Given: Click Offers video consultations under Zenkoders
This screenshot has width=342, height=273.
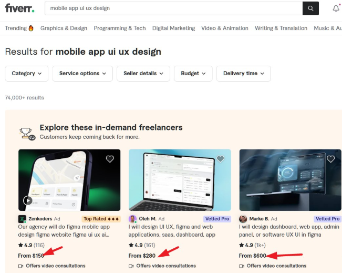Looking at the screenshot, I should 55,266.
